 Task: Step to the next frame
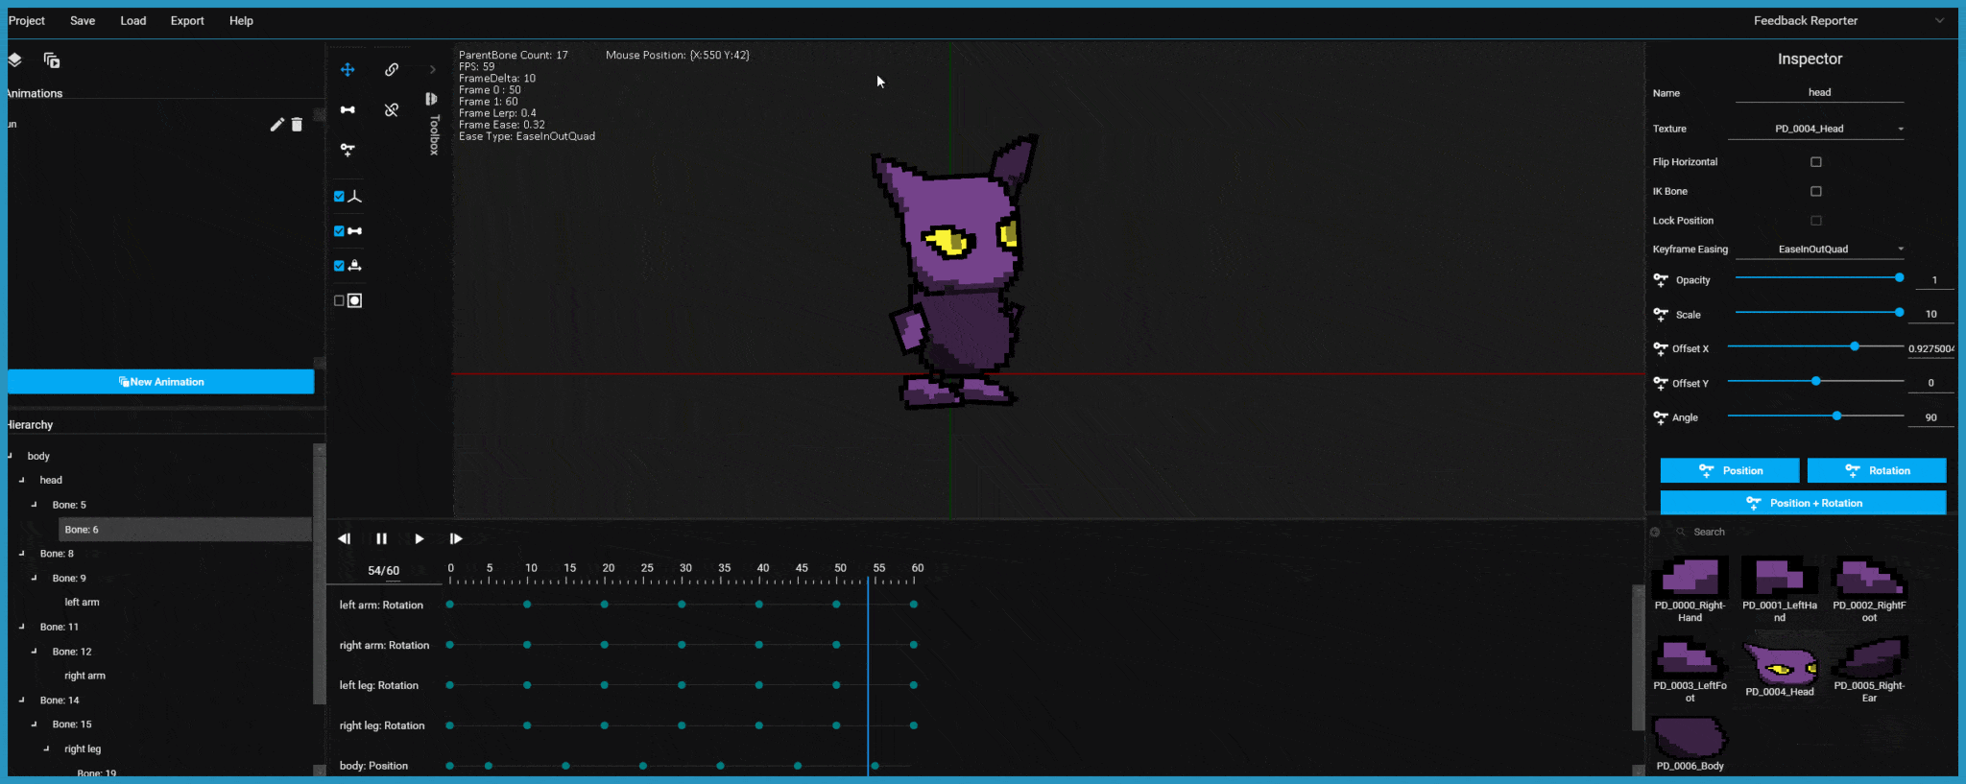click(456, 539)
